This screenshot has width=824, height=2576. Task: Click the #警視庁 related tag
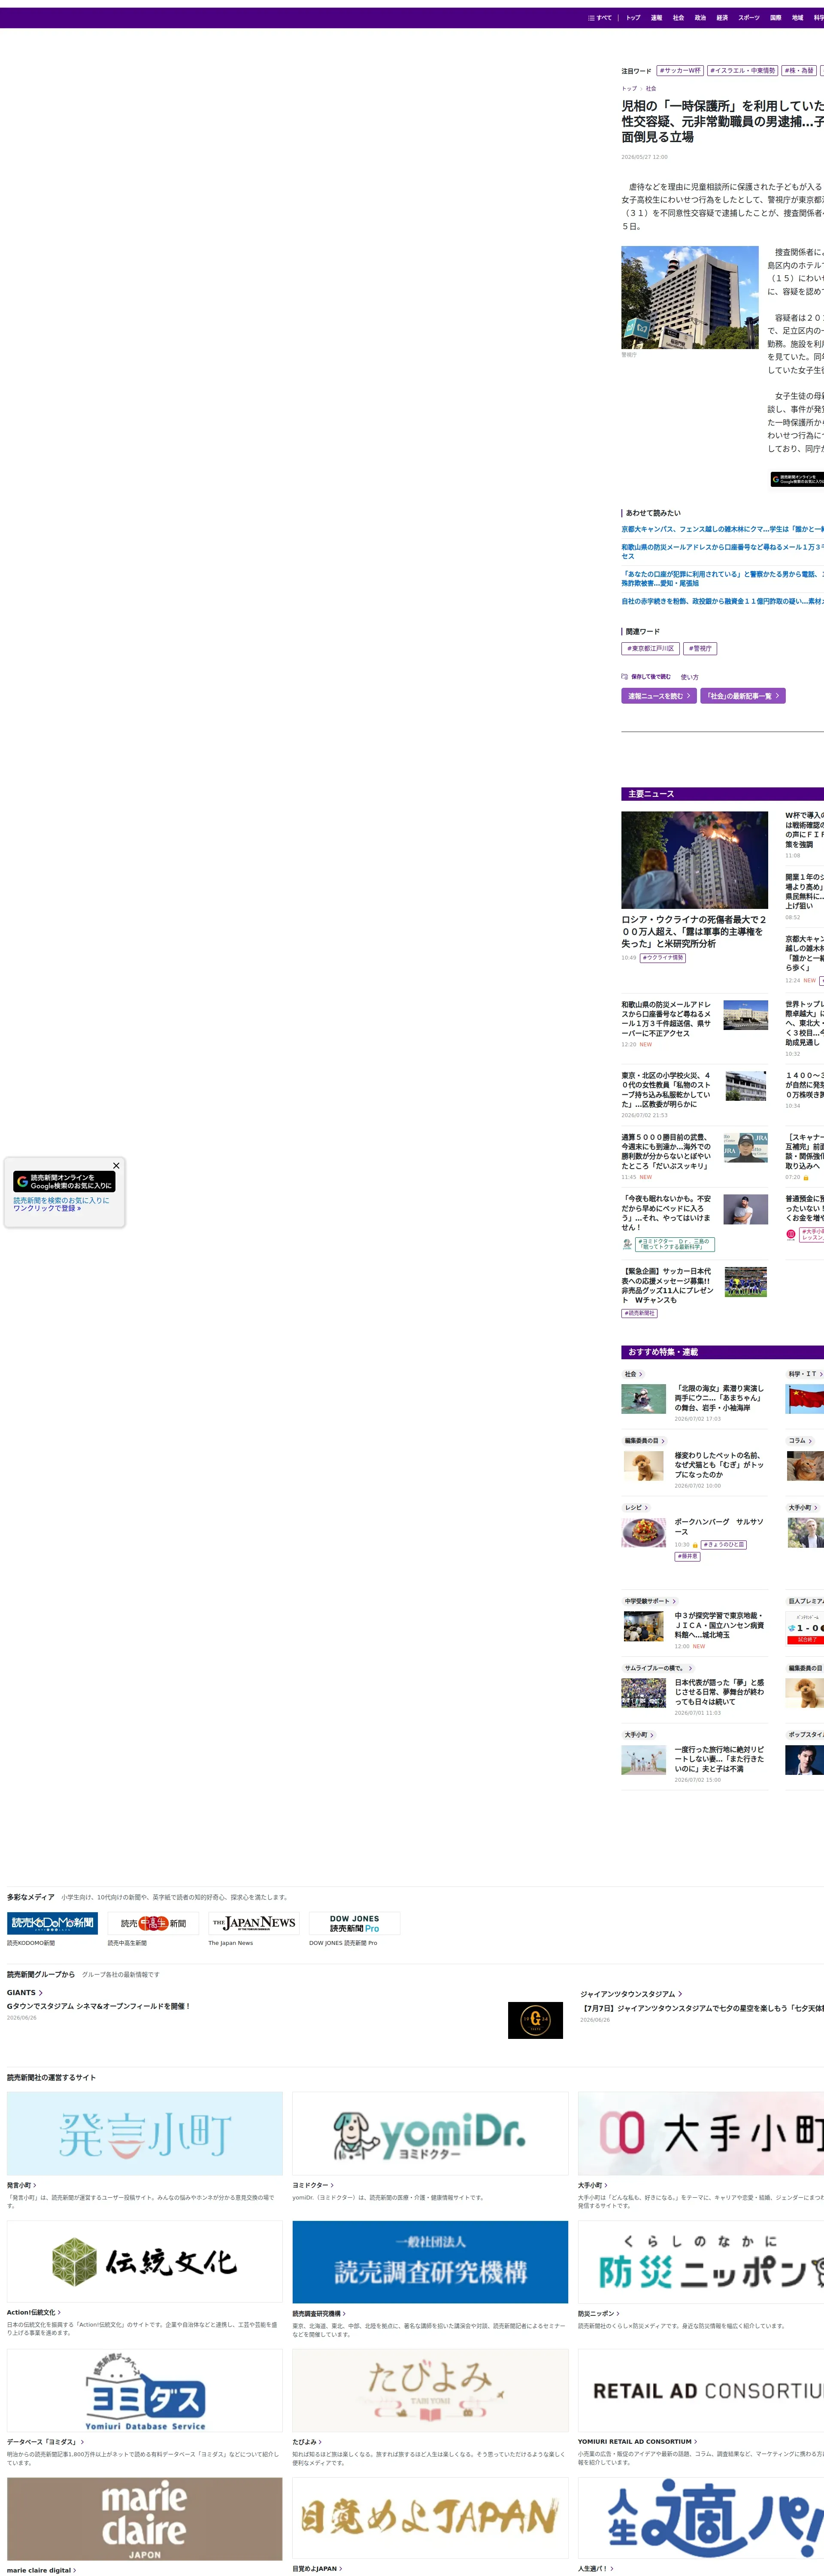coord(700,649)
